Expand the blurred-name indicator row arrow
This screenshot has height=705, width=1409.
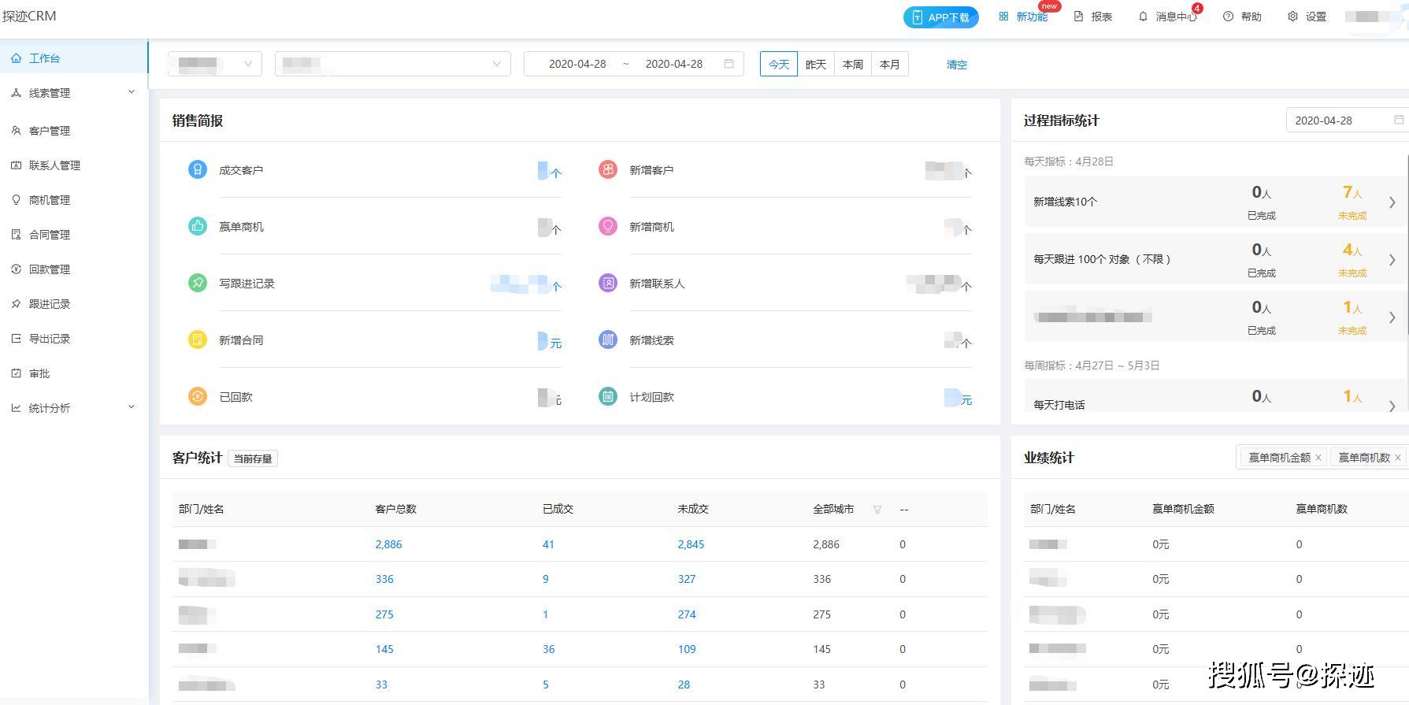point(1392,317)
